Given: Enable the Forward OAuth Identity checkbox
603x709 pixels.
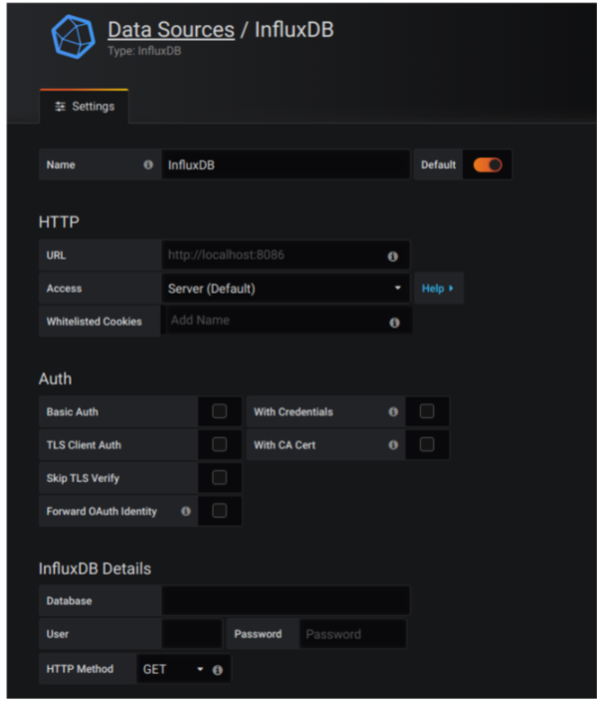Looking at the screenshot, I should click(x=220, y=511).
